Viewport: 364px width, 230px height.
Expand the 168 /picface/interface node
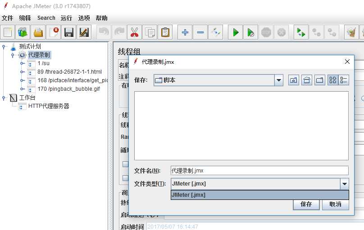[22, 80]
